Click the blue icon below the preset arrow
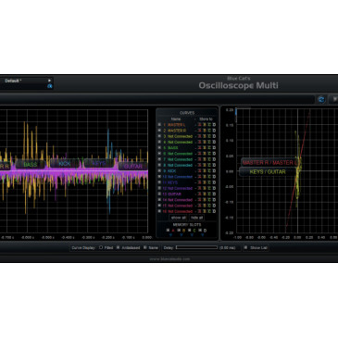The image size is (338, 338). tap(49, 86)
